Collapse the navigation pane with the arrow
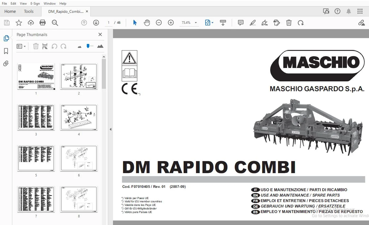Screen dimensions: 369x225 pos(111,129)
